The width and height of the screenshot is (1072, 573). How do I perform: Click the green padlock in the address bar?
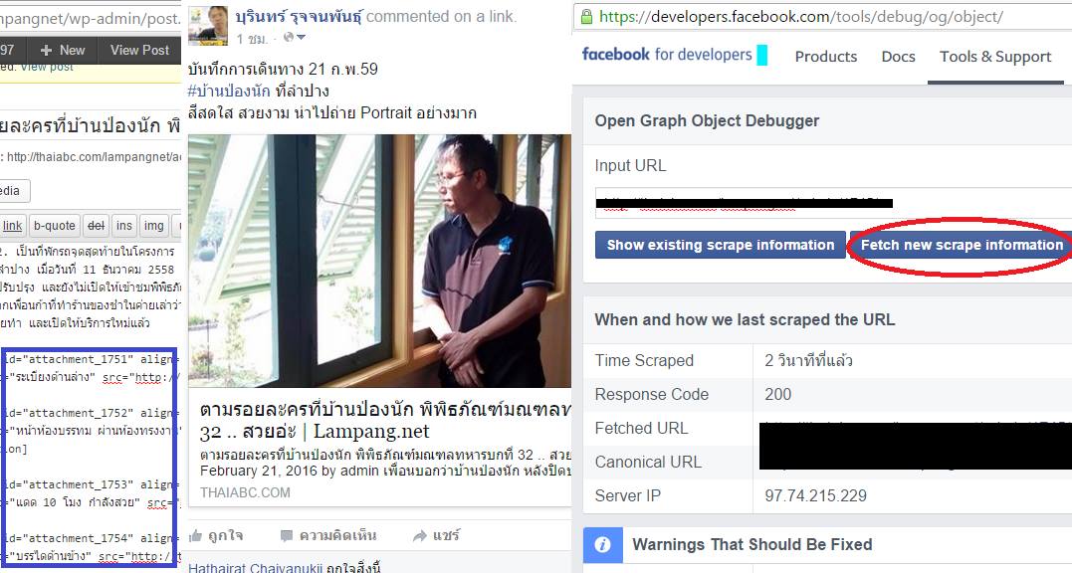586,16
